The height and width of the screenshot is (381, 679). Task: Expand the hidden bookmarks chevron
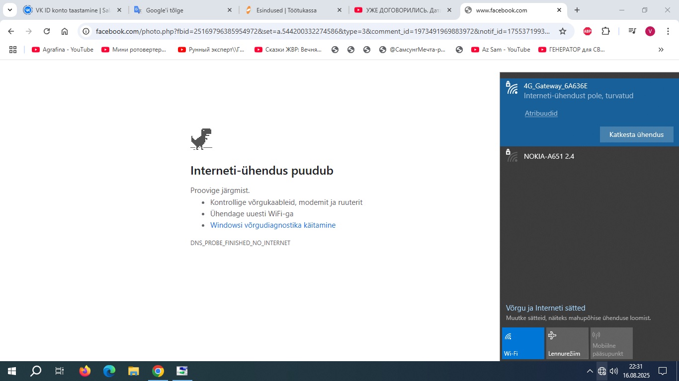click(661, 50)
